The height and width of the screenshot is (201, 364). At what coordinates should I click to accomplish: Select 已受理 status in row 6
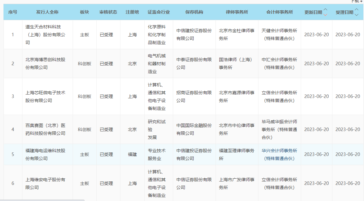[x=106, y=183]
